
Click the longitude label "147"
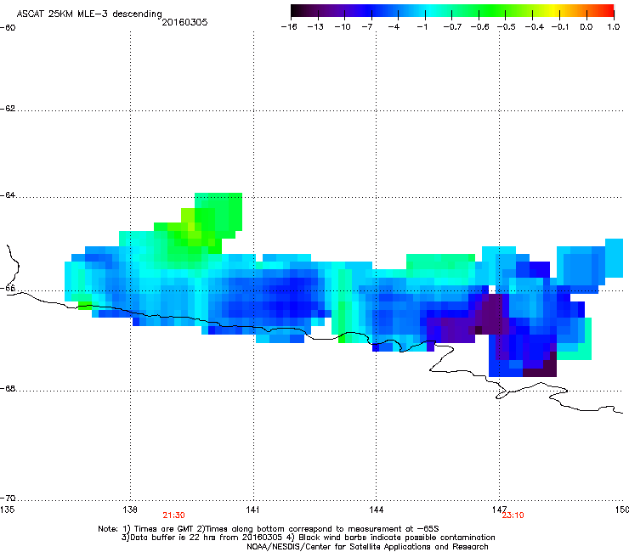[499, 510]
